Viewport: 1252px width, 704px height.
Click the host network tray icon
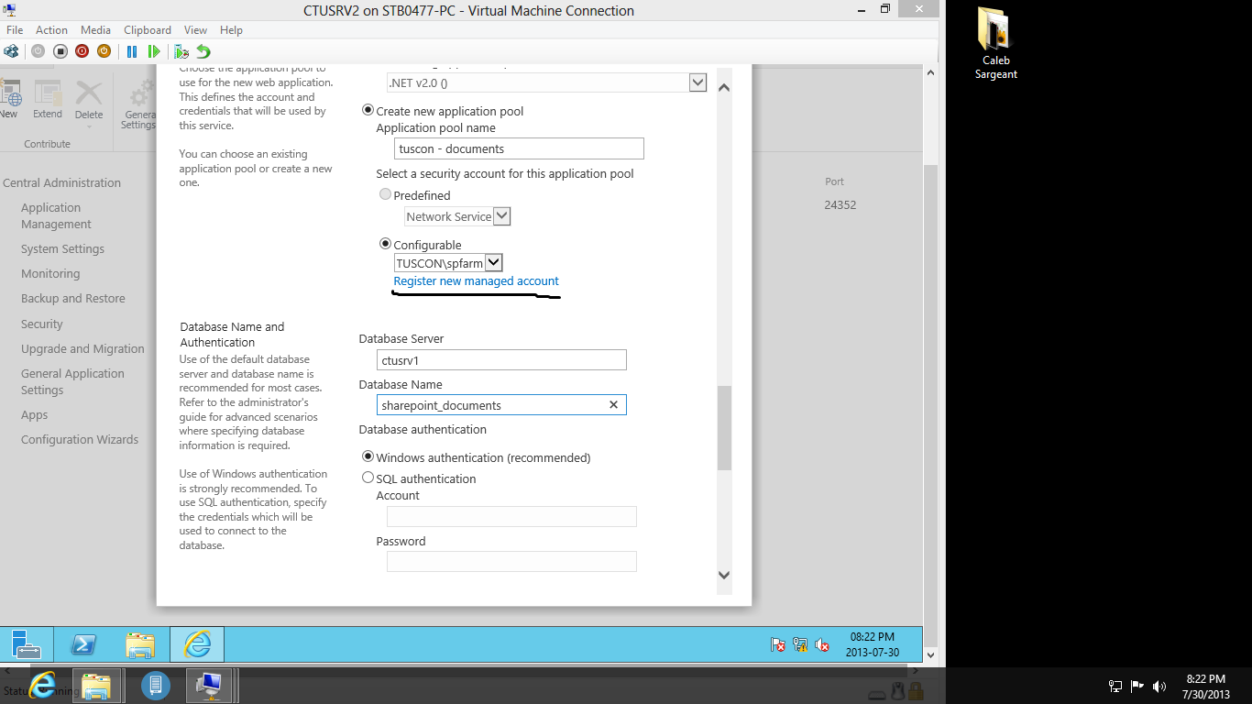point(1115,686)
